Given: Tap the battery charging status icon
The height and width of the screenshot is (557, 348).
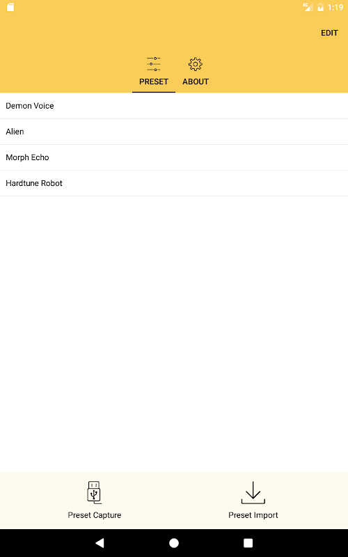Looking at the screenshot, I should 320,7.
